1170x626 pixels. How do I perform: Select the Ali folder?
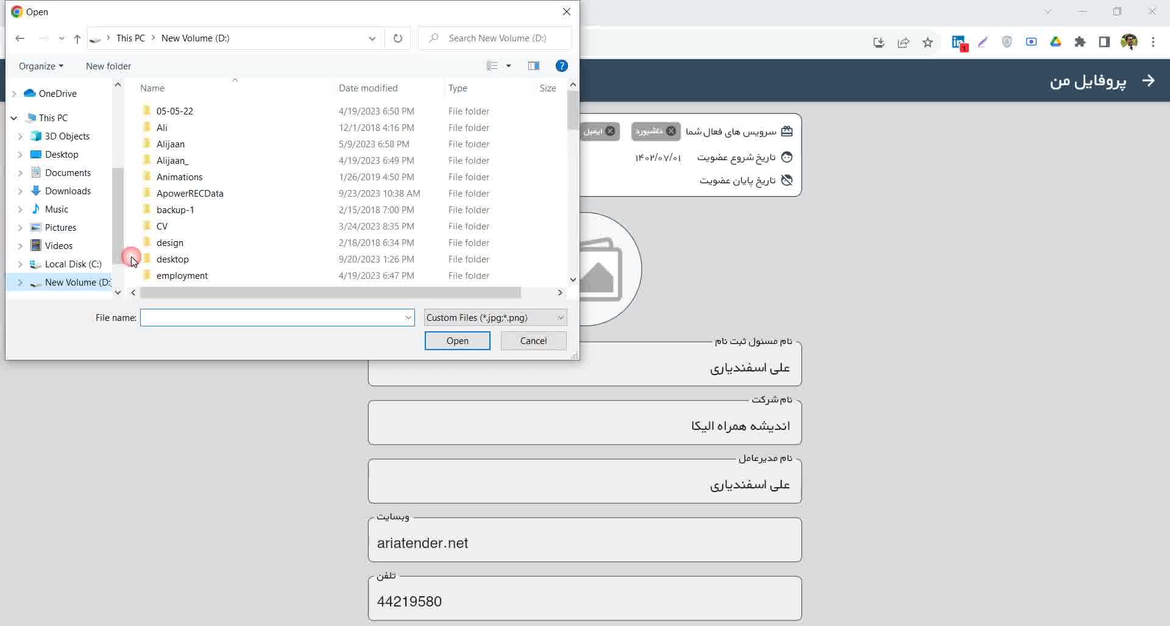pos(161,127)
